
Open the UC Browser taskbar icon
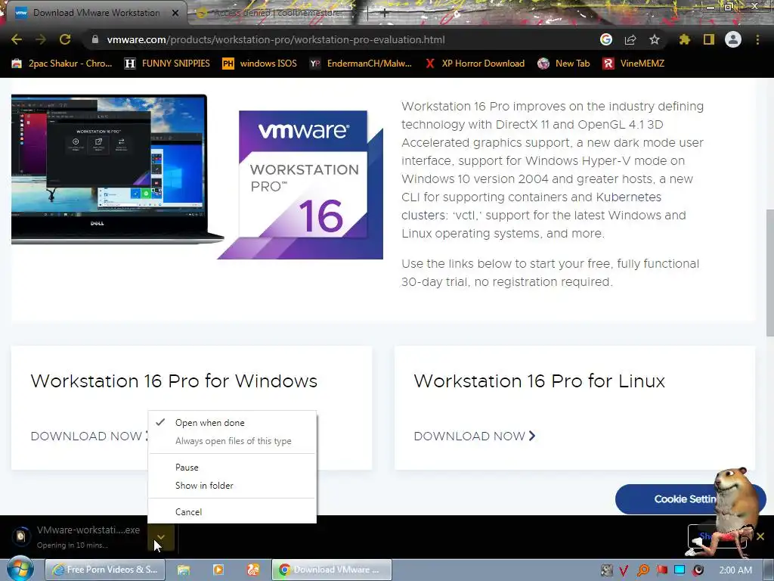[252, 570]
